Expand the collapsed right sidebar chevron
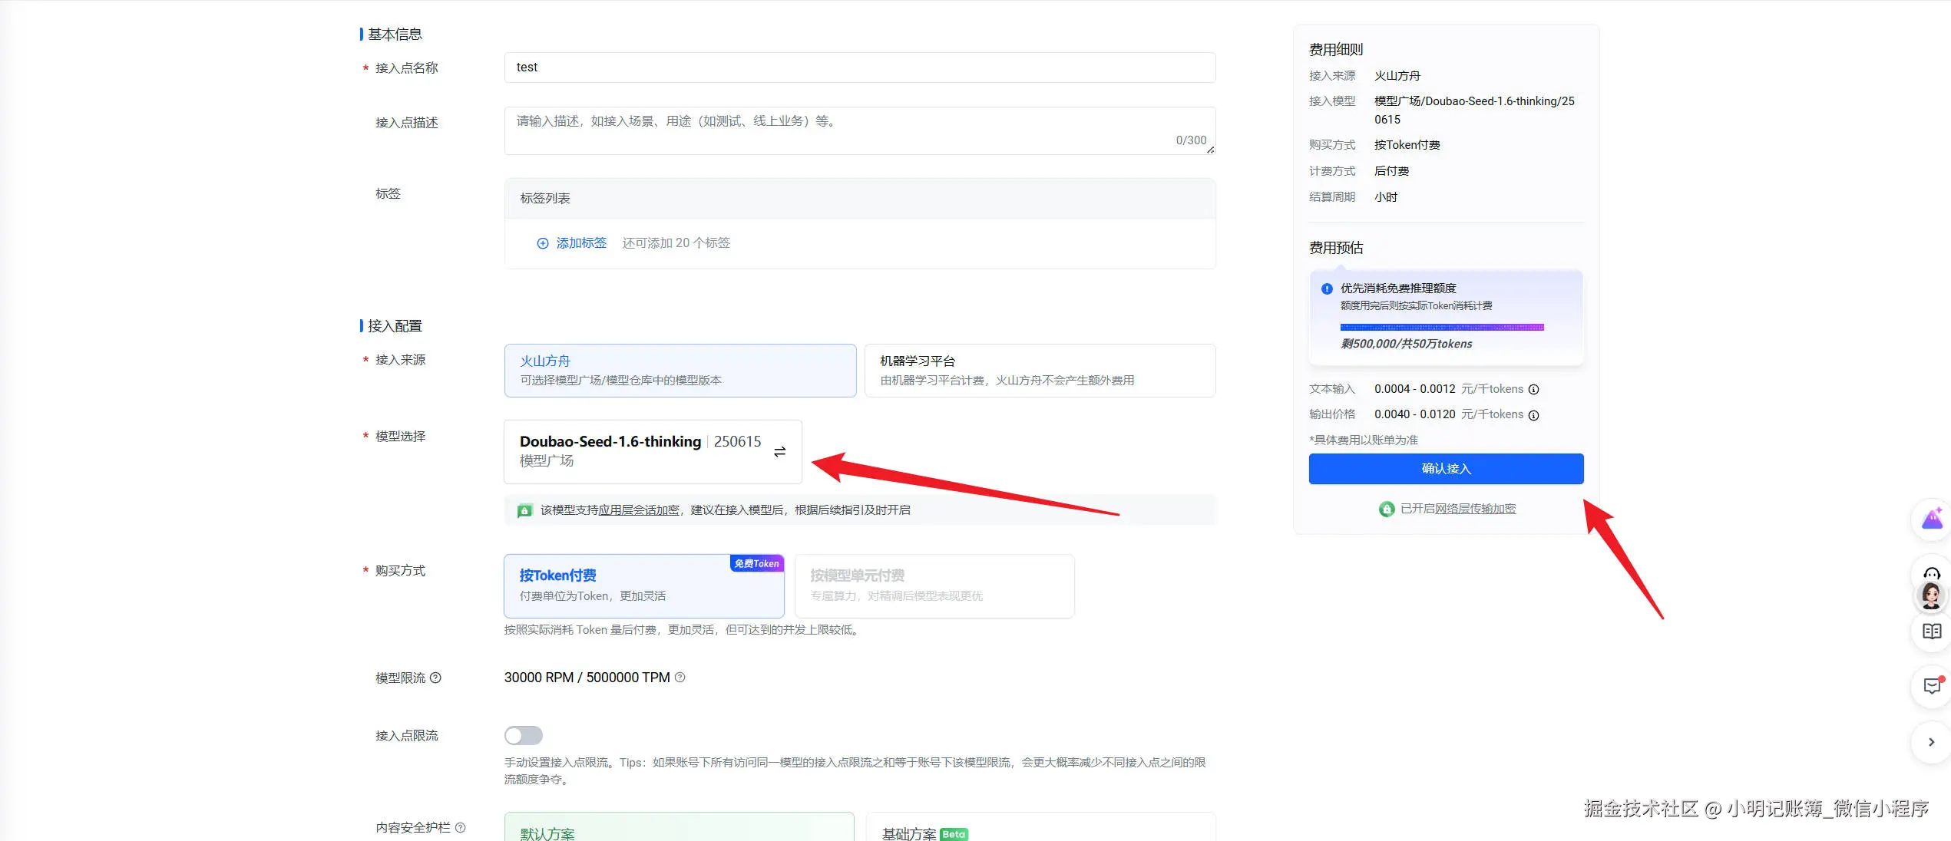Screen dimensions: 1951x841 [1931, 742]
